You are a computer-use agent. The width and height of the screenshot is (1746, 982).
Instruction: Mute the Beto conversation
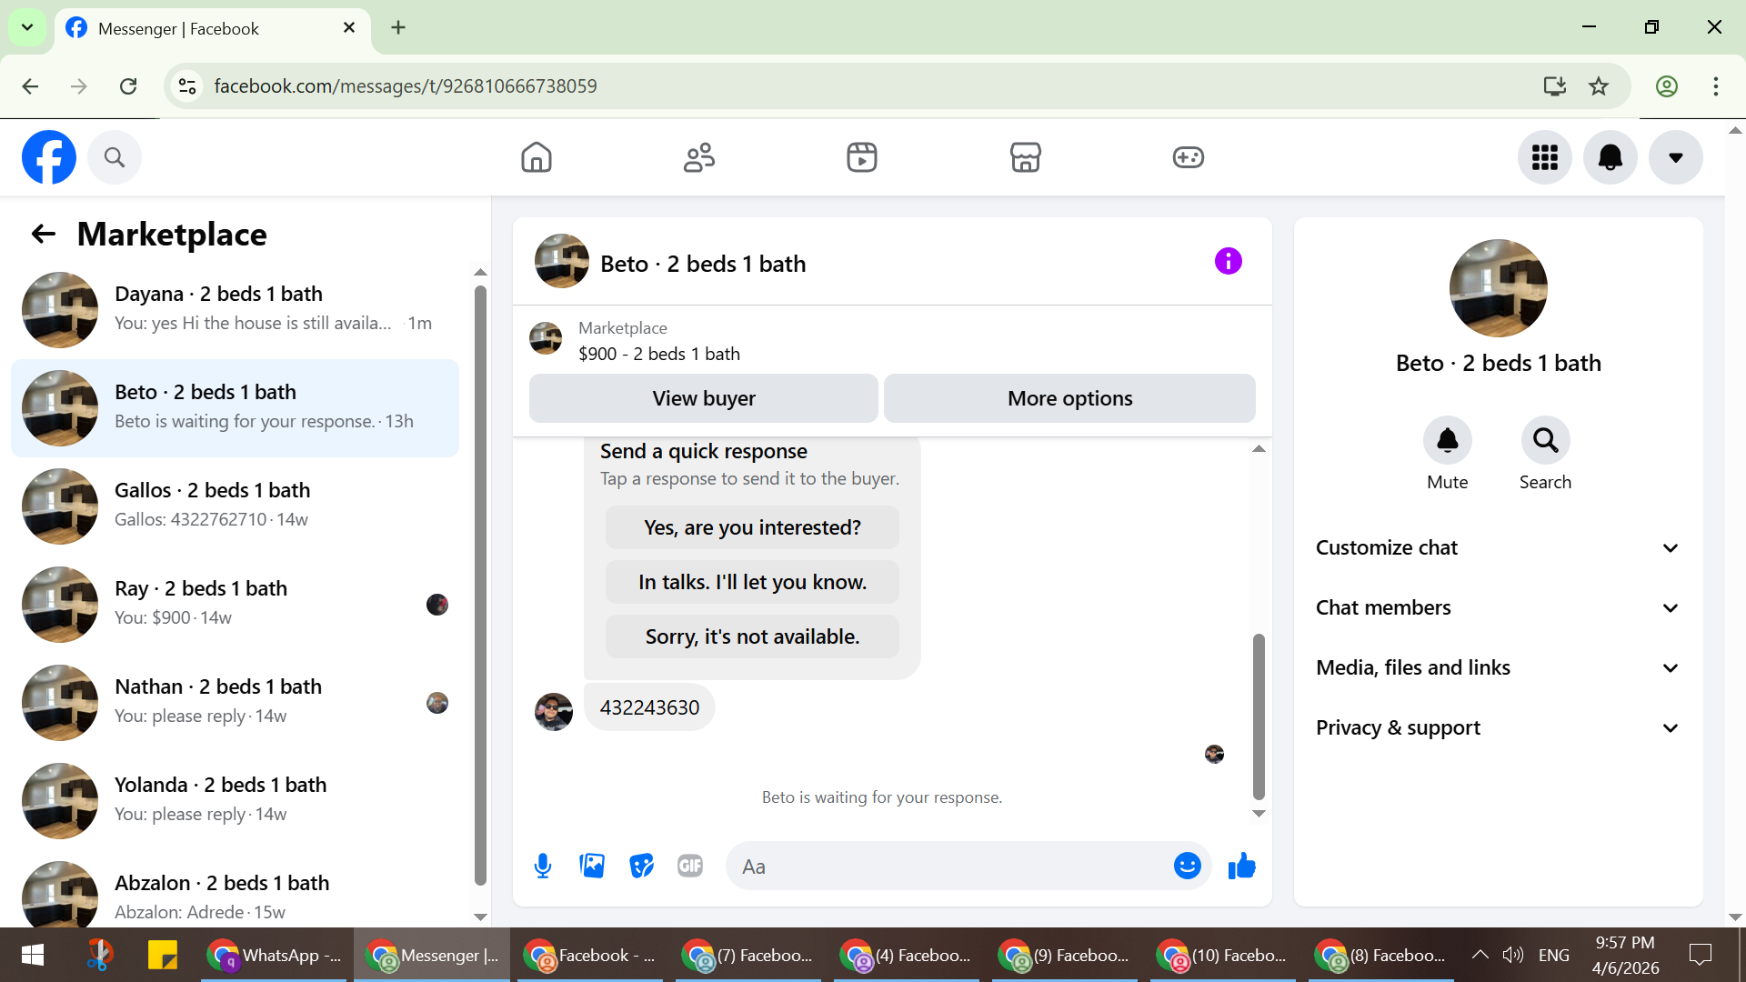1448,441
